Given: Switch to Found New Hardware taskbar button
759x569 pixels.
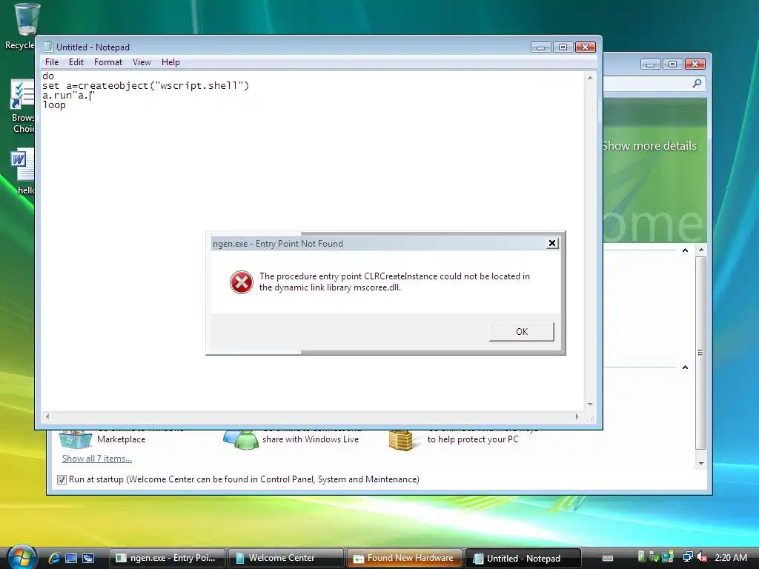Looking at the screenshot, I should [404, 558].
